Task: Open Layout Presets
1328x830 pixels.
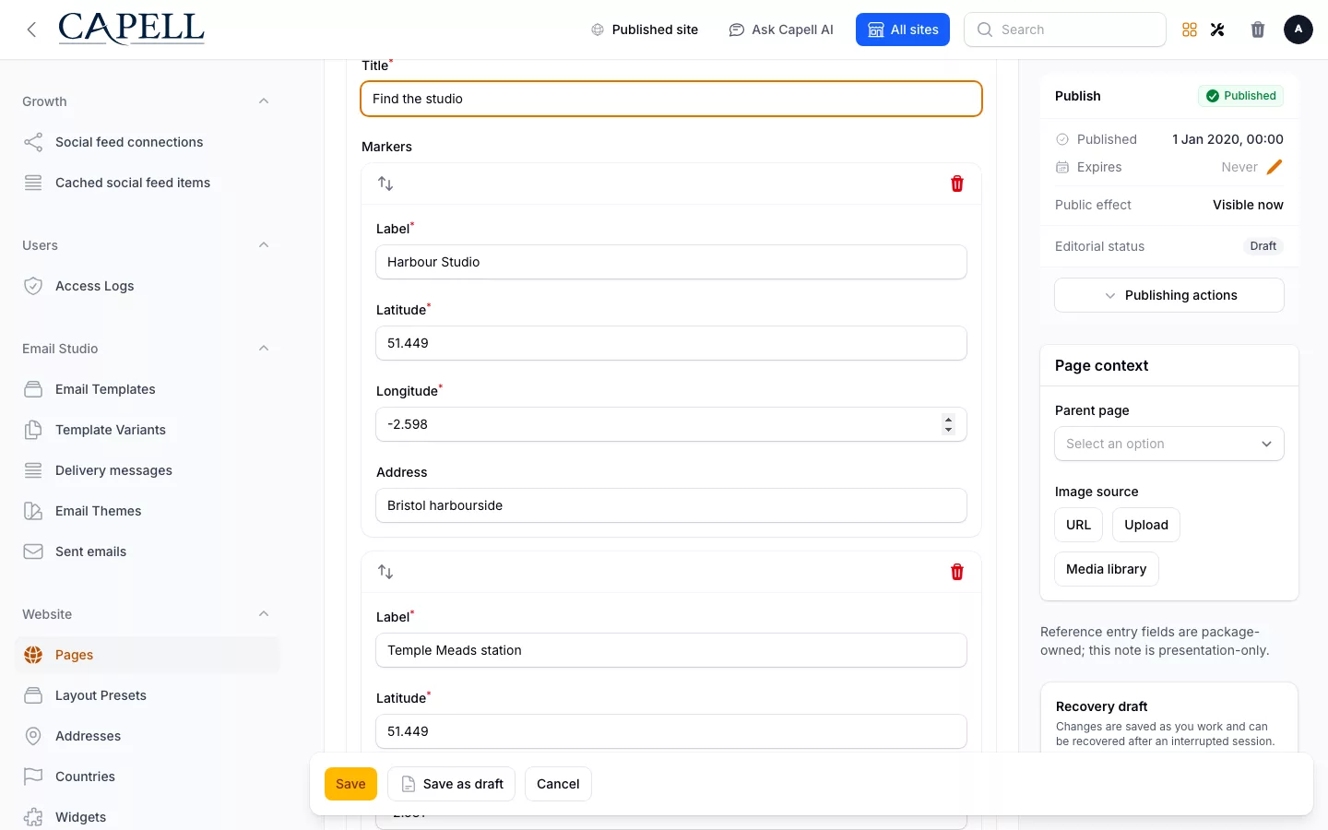Action: pos(148,695)
